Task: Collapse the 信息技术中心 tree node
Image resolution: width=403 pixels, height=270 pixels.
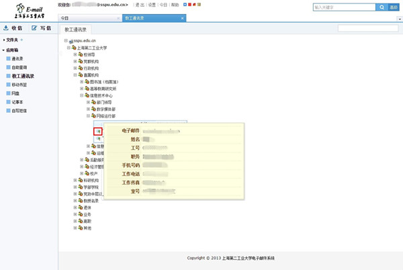Action: [82, 96]
